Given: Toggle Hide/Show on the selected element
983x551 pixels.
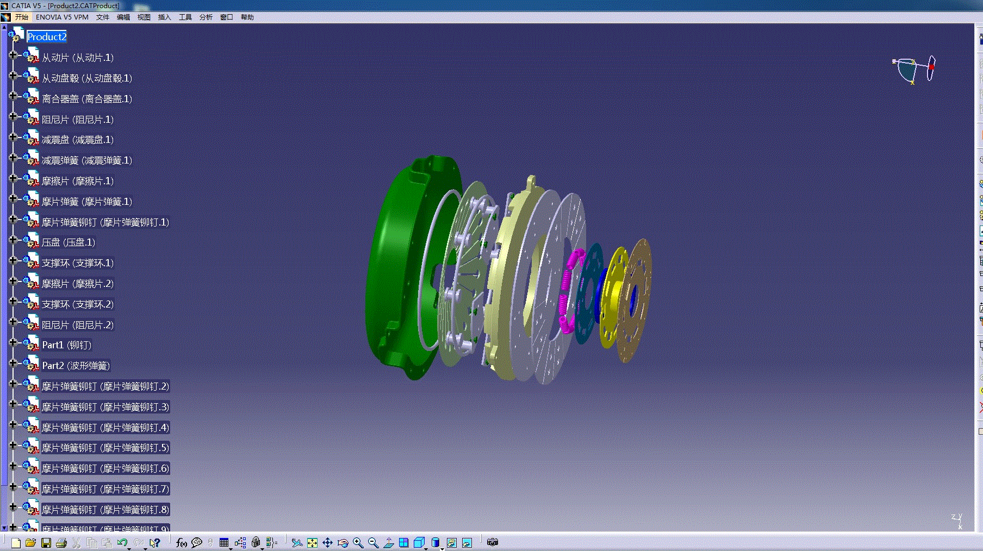Looking at the screenshot, I should [451, 542].
